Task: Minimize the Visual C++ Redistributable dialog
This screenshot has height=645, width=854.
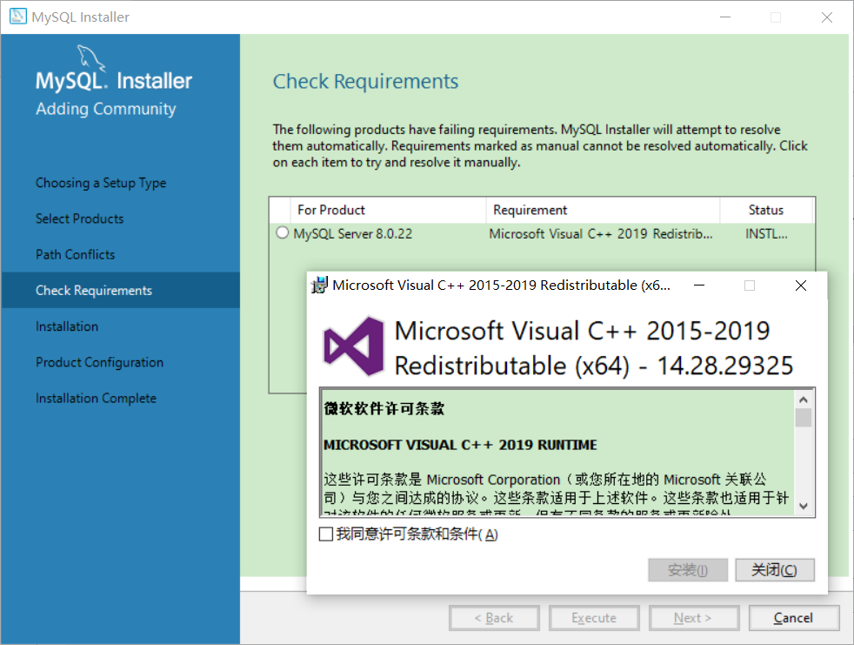Action: point(699,286)
